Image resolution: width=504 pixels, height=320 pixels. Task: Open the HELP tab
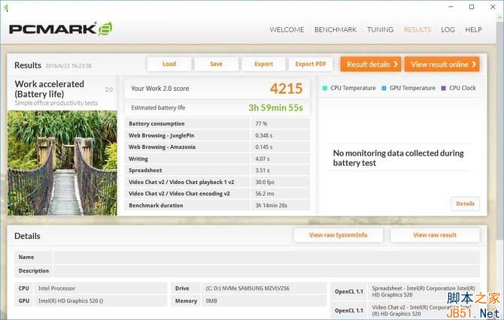coord(473,29)
